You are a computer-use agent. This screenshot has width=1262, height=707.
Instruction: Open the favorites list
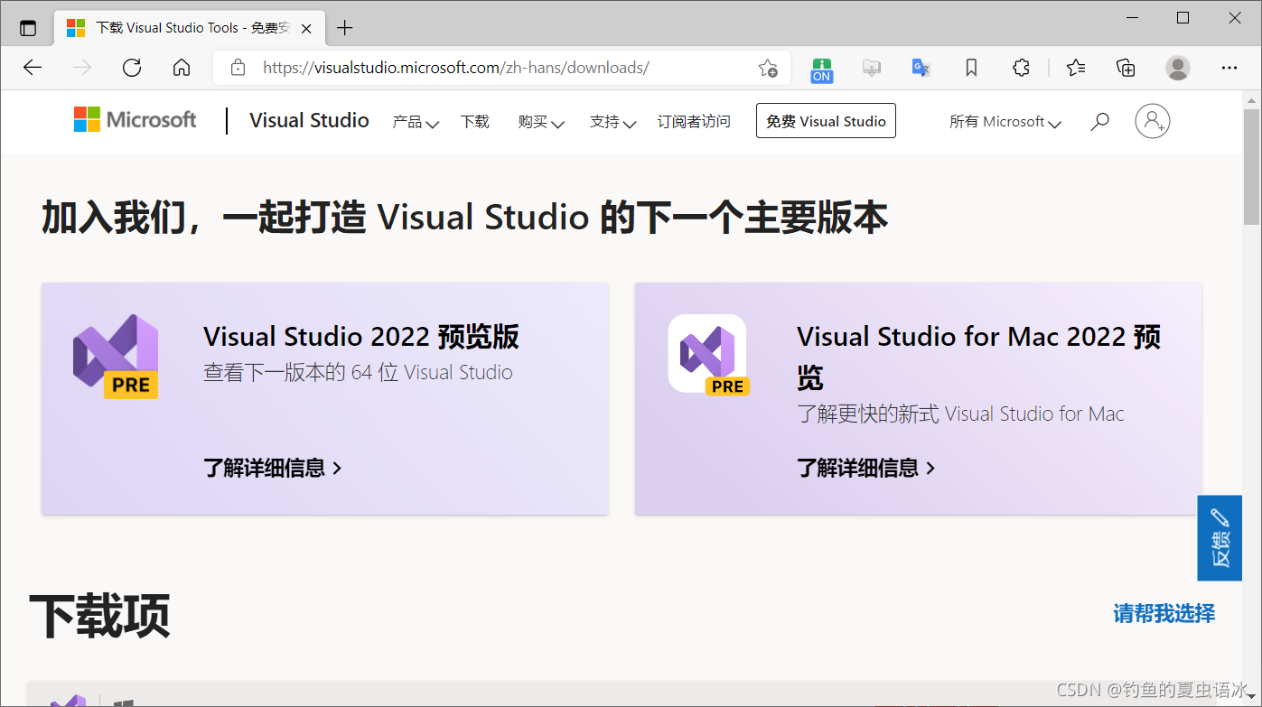(1076, 68)
